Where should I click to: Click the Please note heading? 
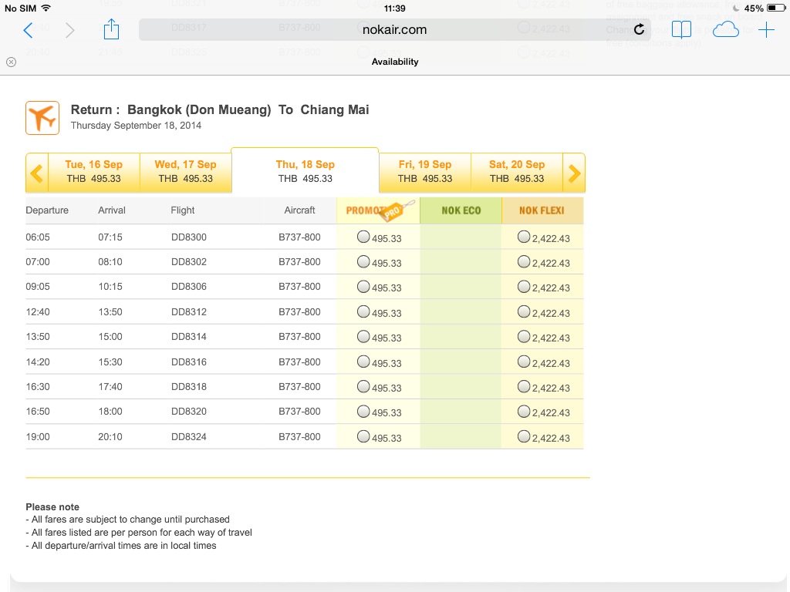pyautogui.click(x=52, y=507)
